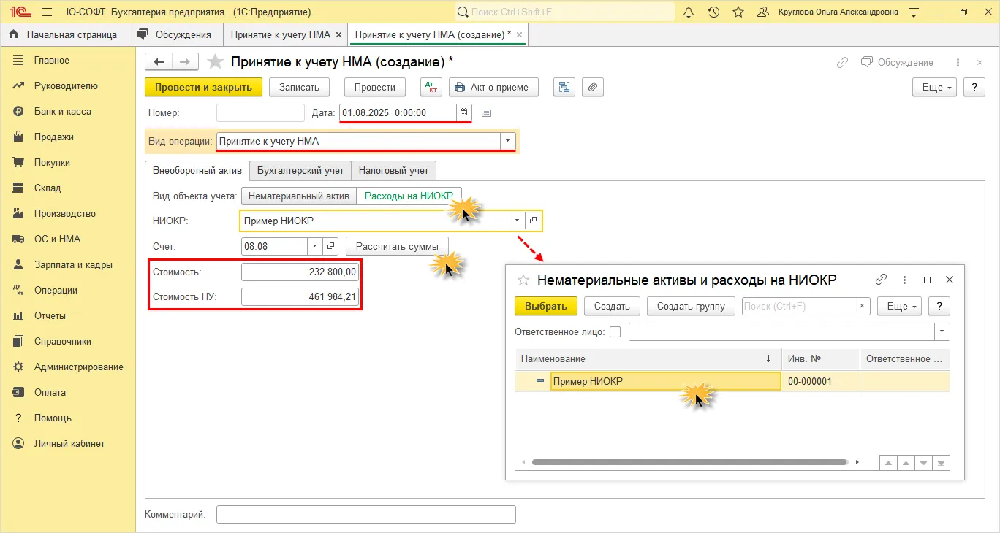The width and height of the screenshot is (1000, 533).
Task: Open document three-dot options menu
Action: pyautogui.click(x=958, y=62)
